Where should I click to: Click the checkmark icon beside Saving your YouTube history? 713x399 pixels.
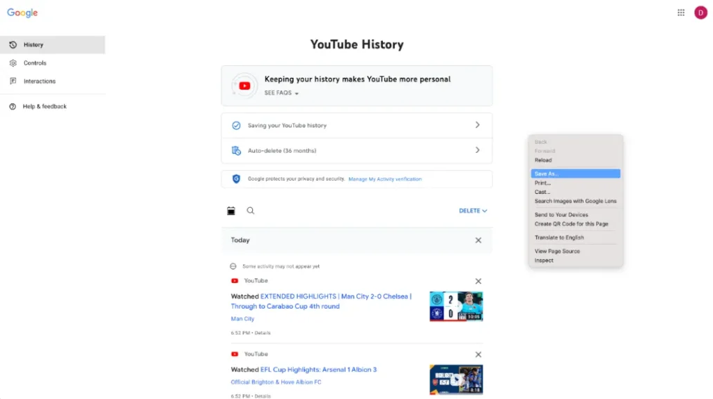tap(236, 125)
